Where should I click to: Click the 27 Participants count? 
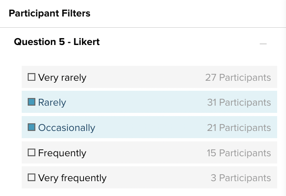click(x=238, y=77)
